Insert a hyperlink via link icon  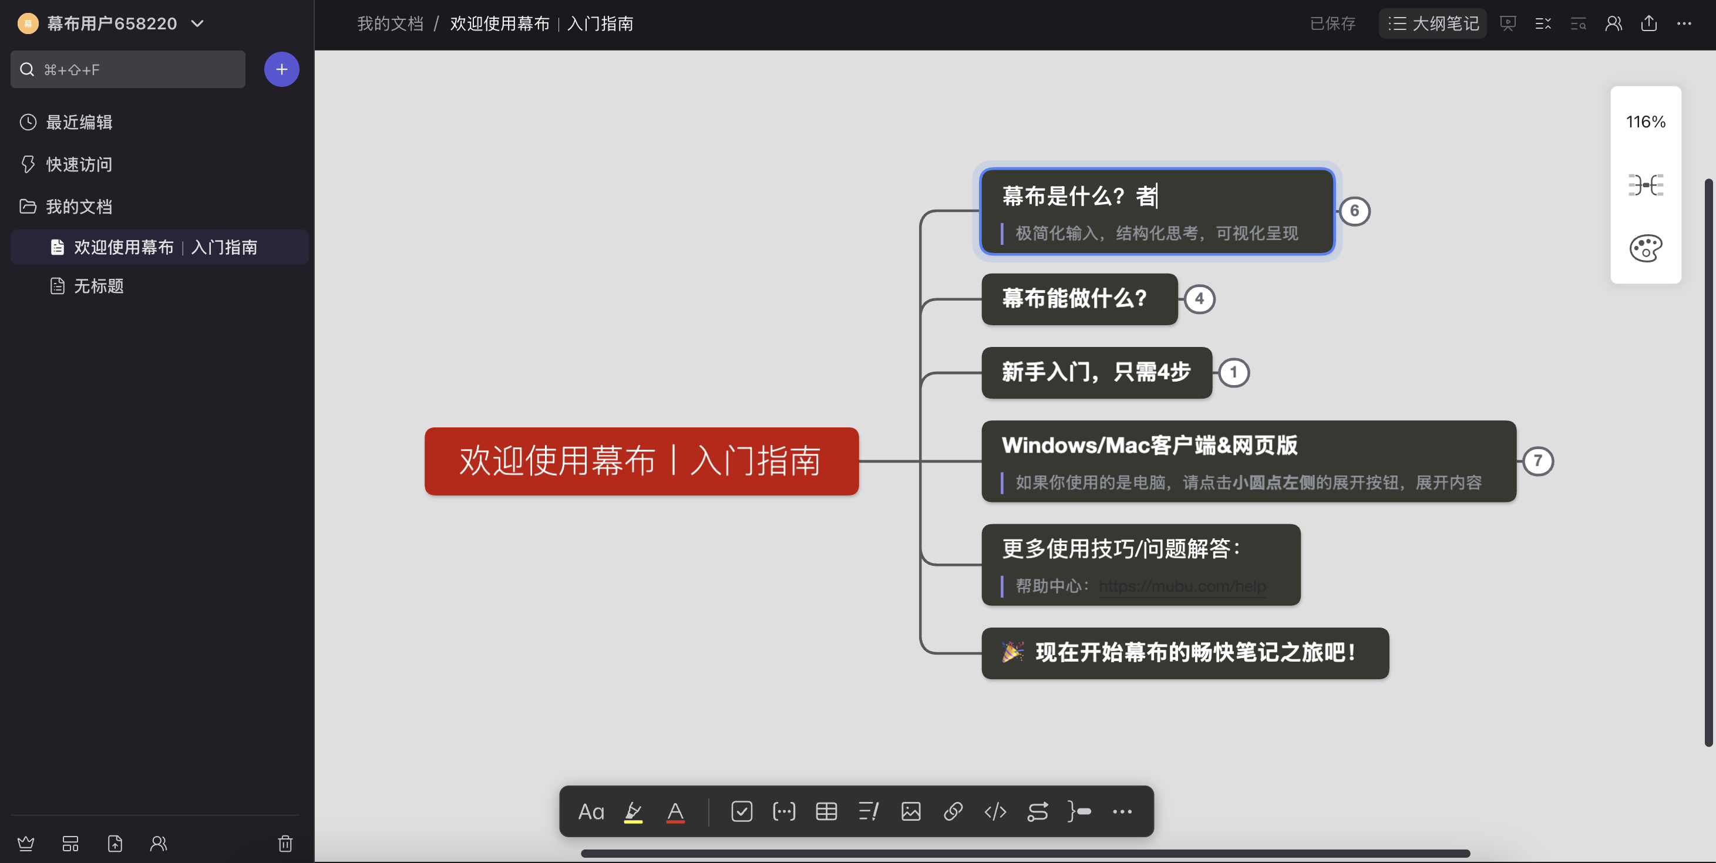953,811
